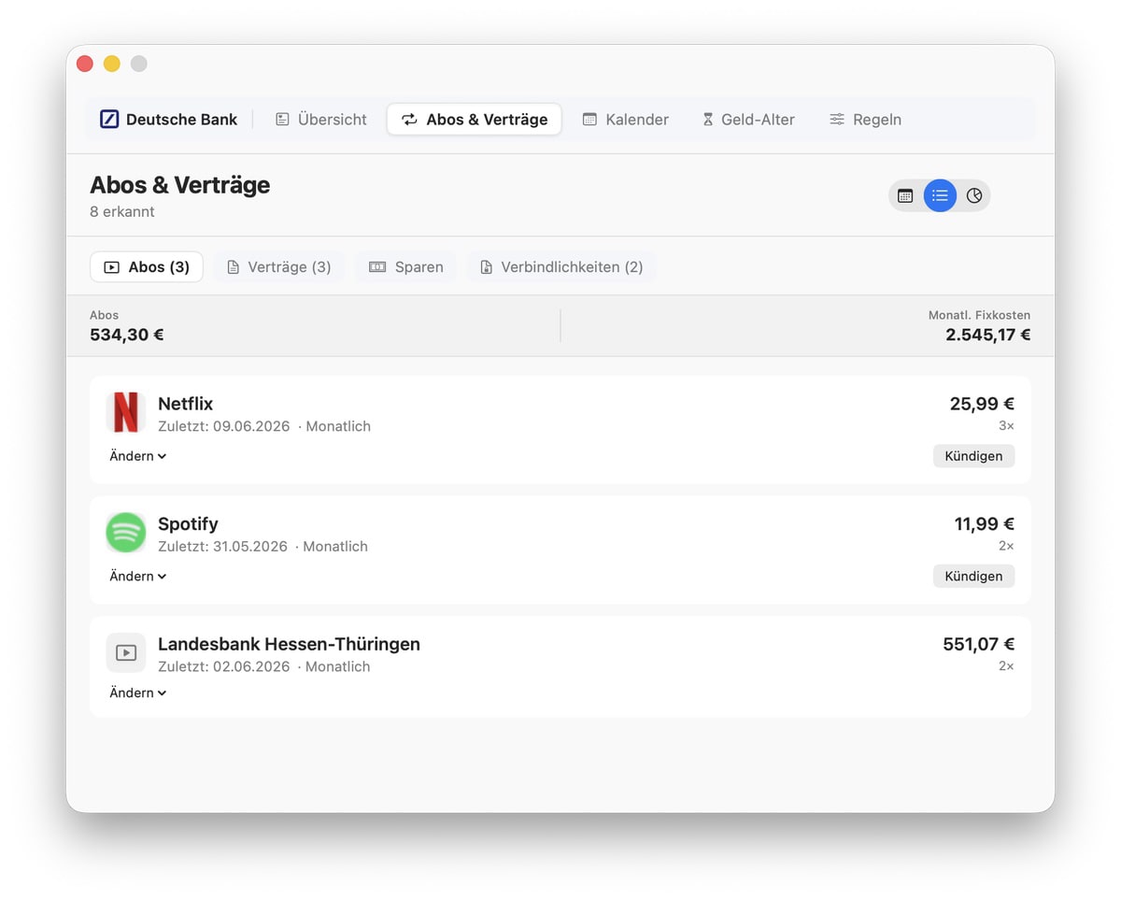This screenshot has height=900, width=1121.
Task: Select the Spotify subscription title
Action: (x=188, y=524)
